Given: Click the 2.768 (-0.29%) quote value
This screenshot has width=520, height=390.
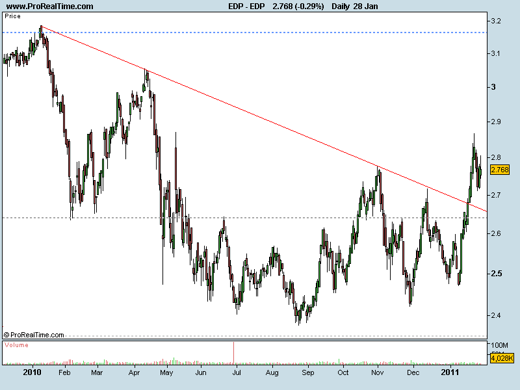Looking at the screenshot, I should [x=298, y=6].
